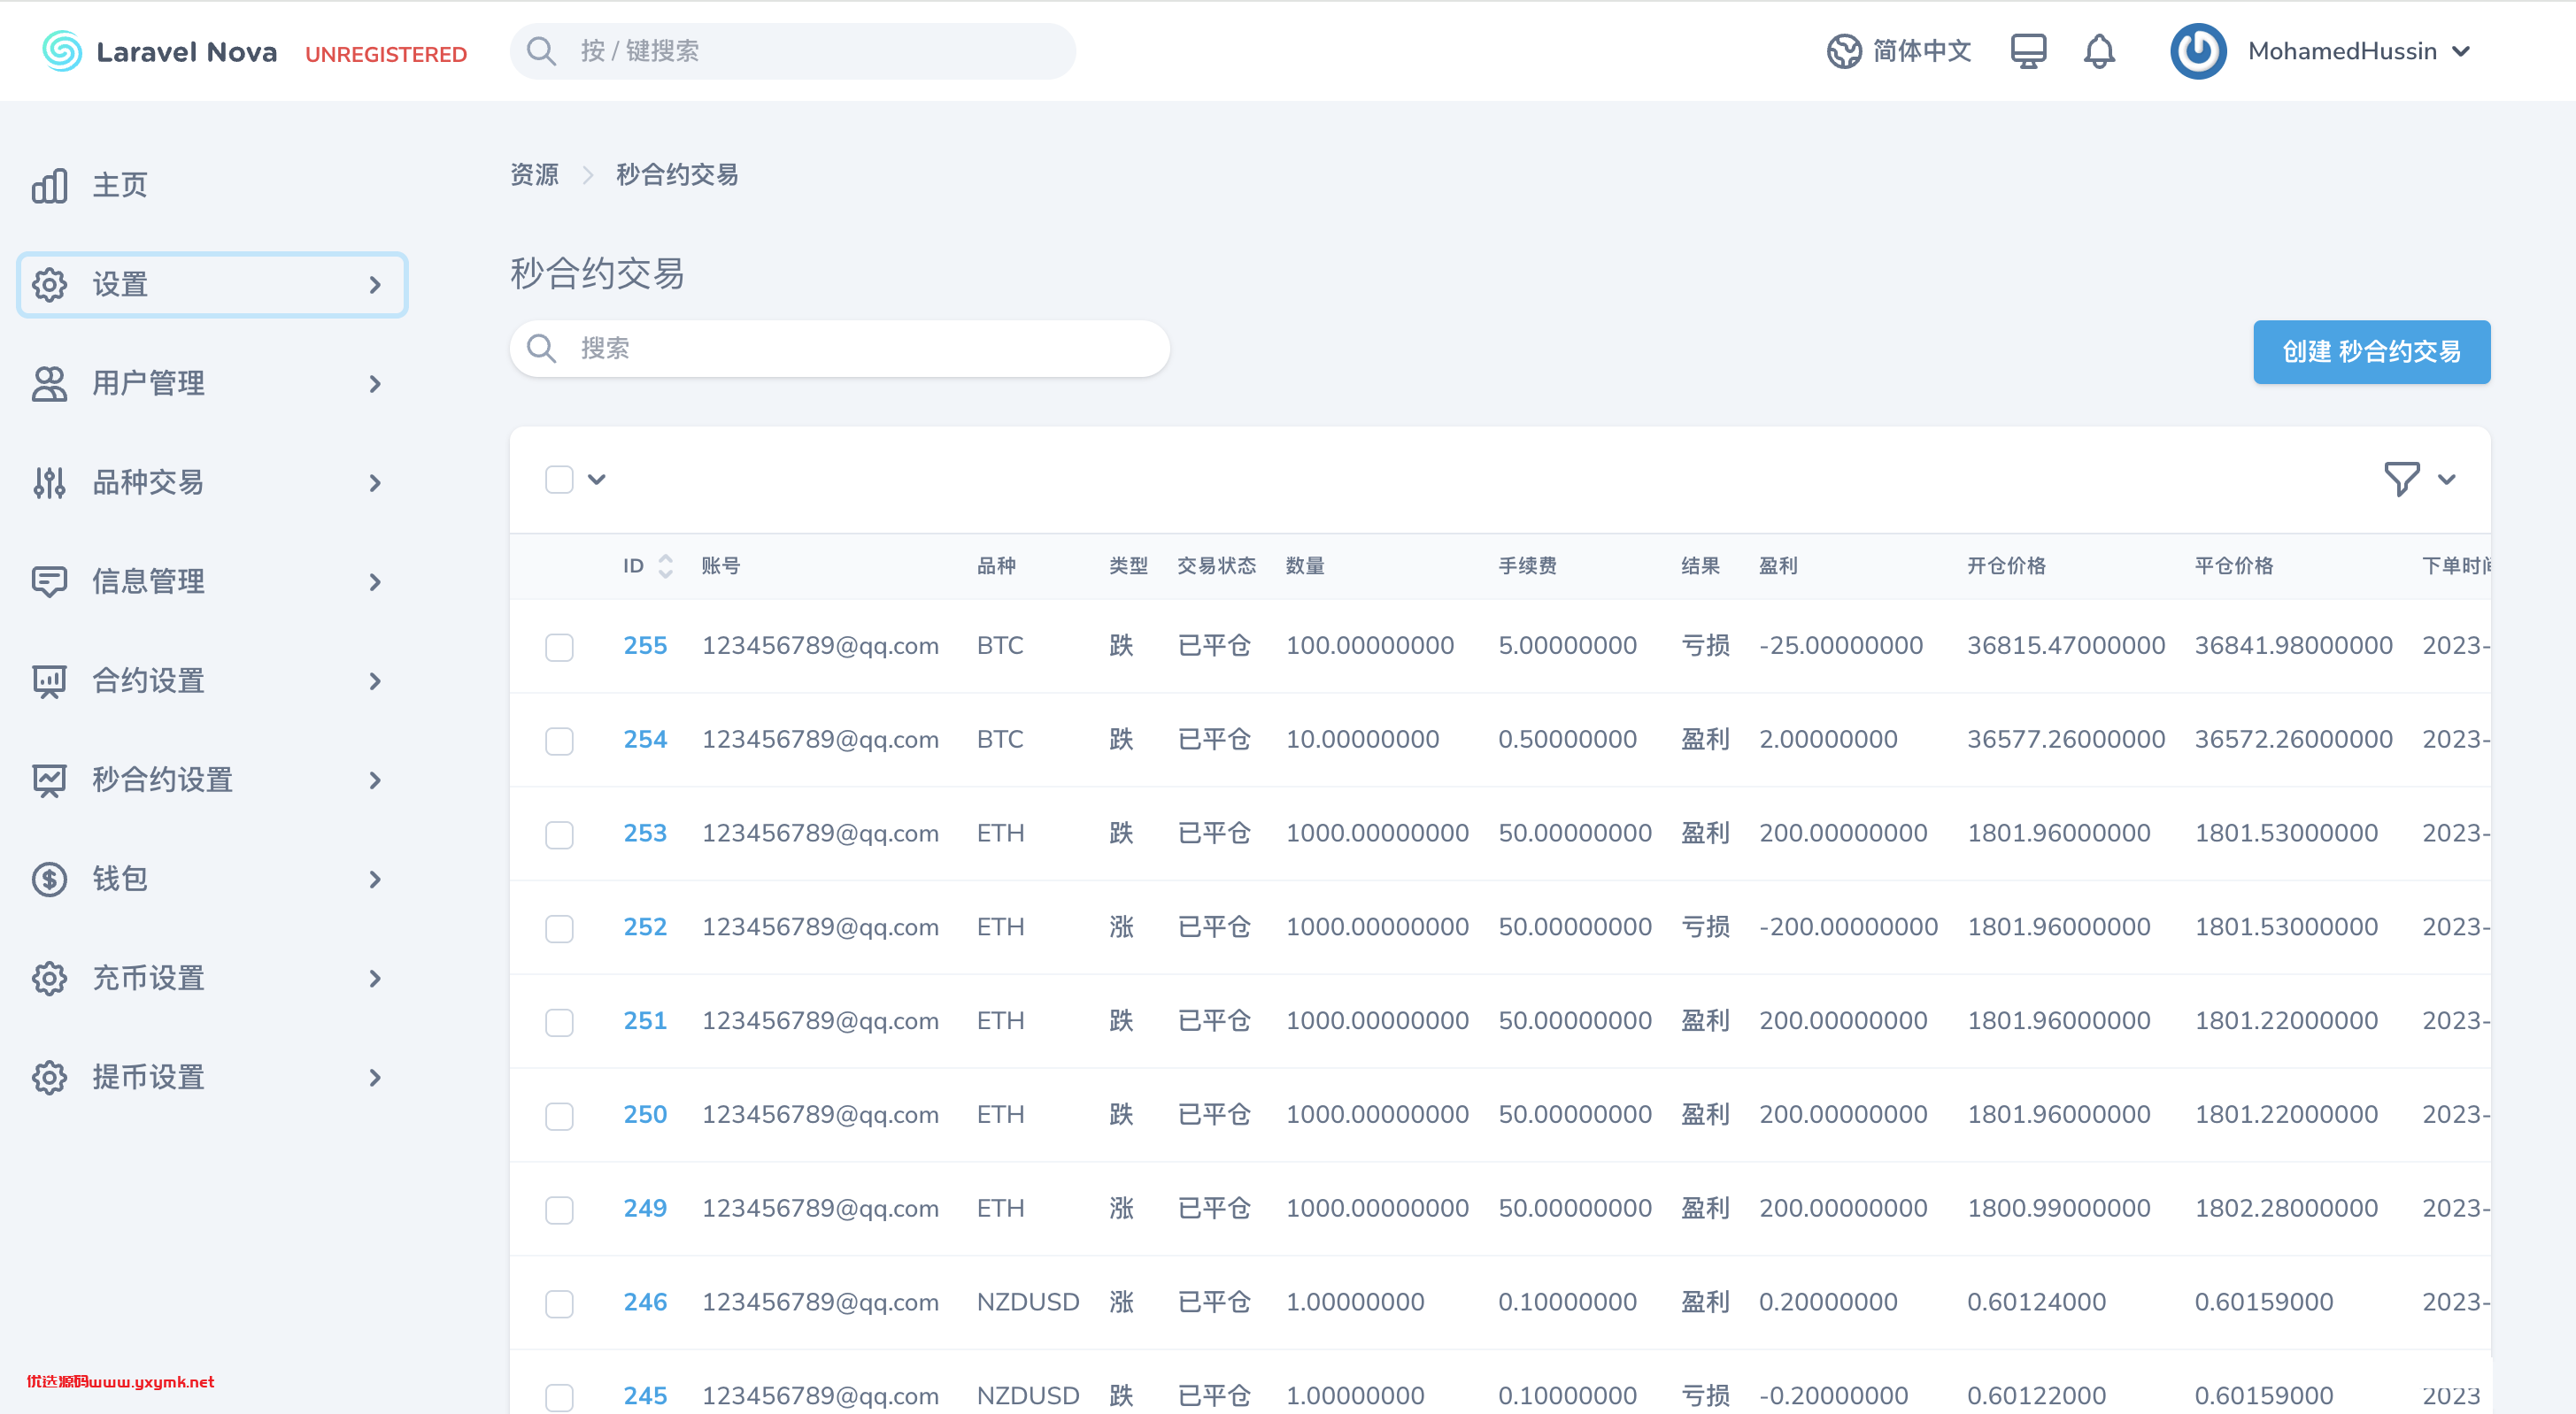This screenshot has height=1414, width=2576.
Task: Open the notifications bell
Action: [2099, 51]
